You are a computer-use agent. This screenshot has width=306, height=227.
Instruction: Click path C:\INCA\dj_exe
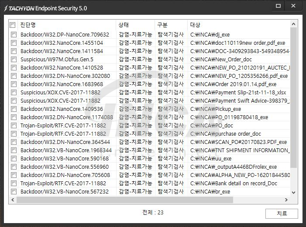[210, 35]
